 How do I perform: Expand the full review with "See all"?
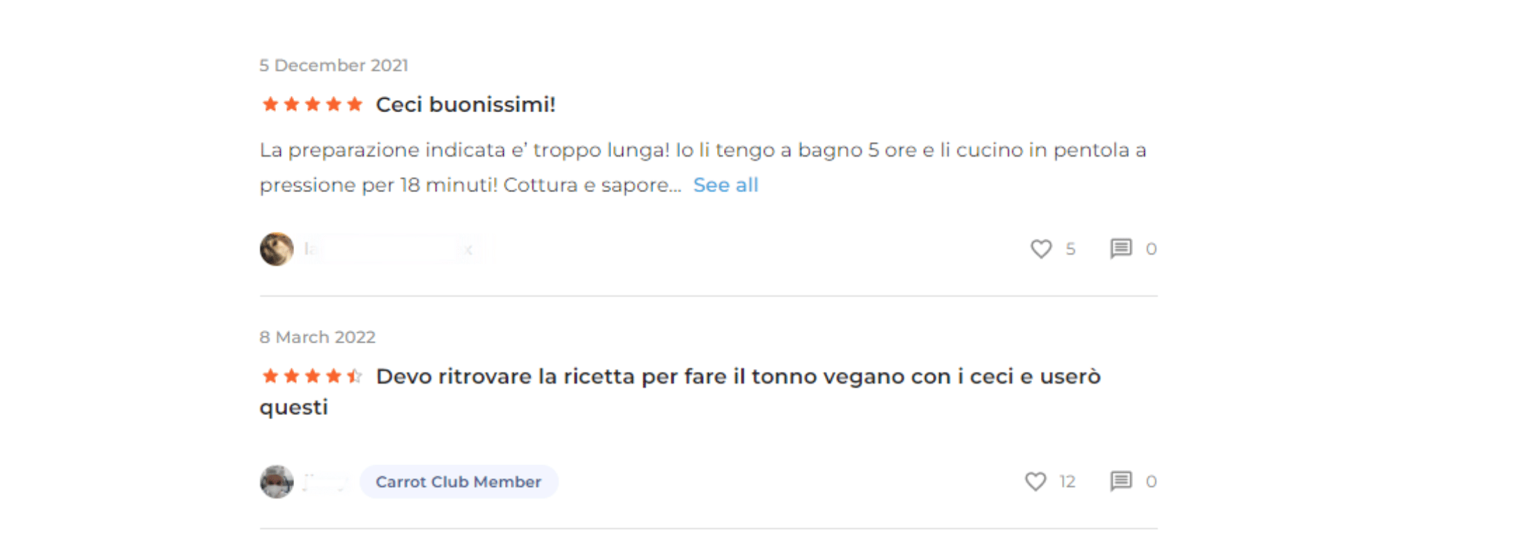(x=725, y=185)
